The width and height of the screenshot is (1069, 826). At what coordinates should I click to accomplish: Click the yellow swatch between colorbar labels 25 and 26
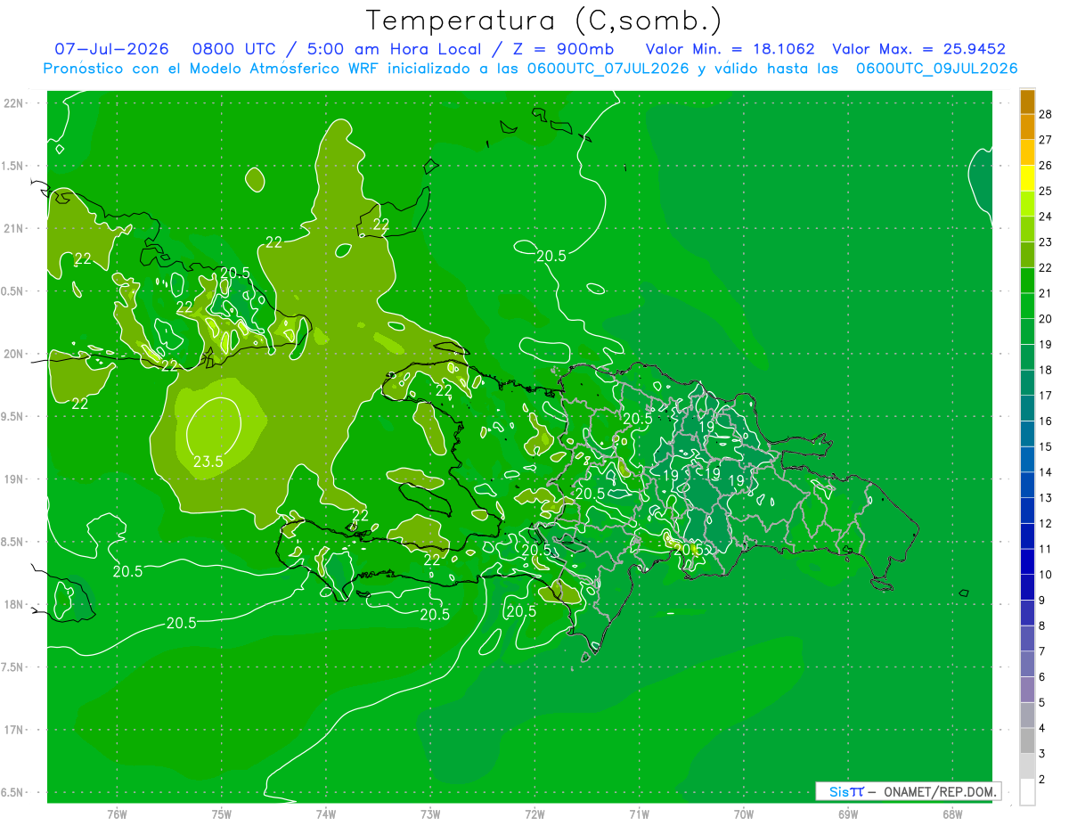[1027, 178]
